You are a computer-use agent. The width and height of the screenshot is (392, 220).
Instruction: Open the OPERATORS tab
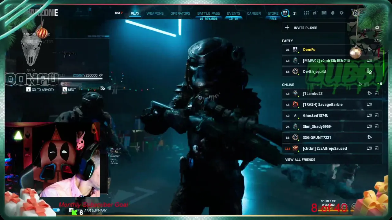pyautogui.click(x=180, y=13)
